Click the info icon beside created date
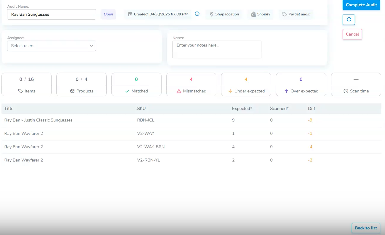 [197, 14]
